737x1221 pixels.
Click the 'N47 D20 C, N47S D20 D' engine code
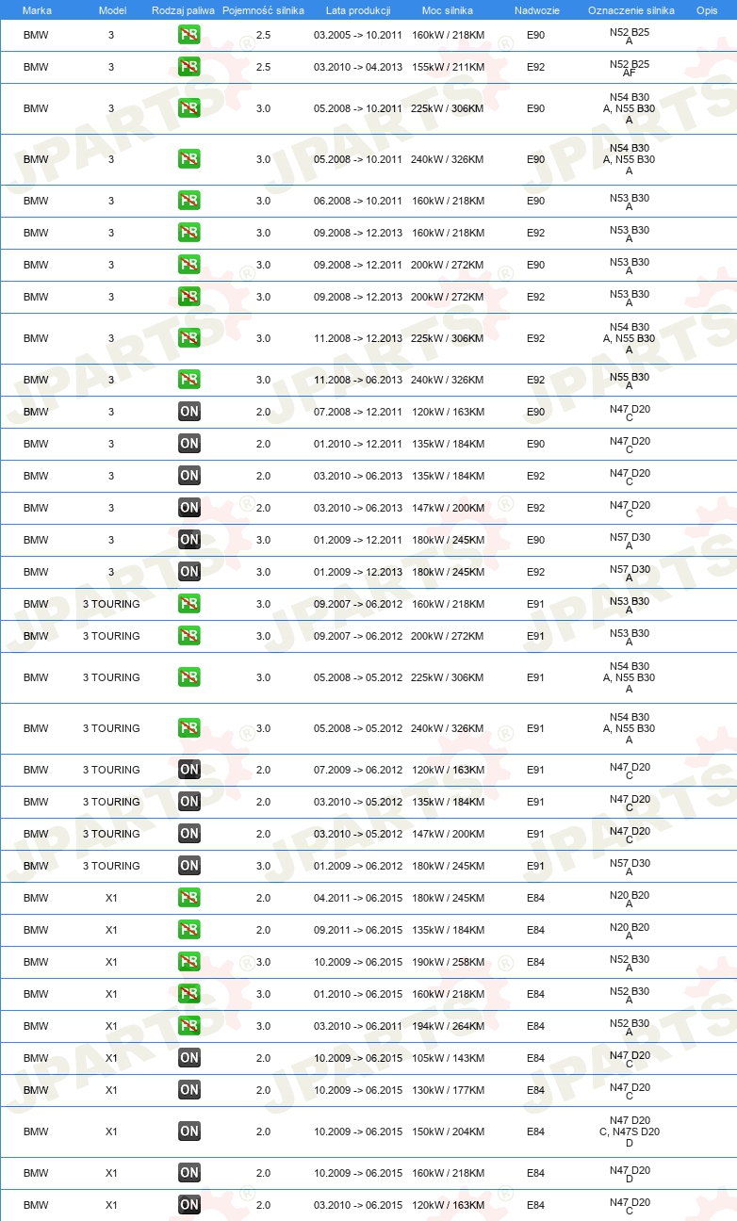pos(630,1131)
